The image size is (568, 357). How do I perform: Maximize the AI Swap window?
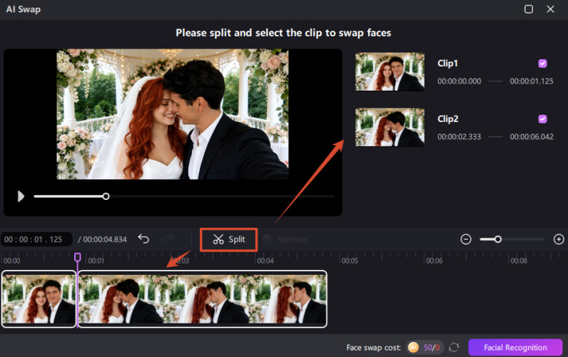pyautogui.click(x=529, y=9)
